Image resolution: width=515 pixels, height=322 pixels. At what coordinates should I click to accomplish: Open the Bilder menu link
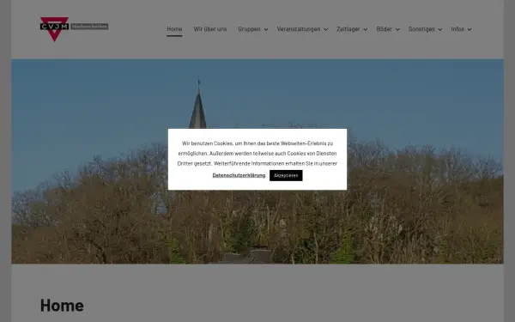point(385,29)
